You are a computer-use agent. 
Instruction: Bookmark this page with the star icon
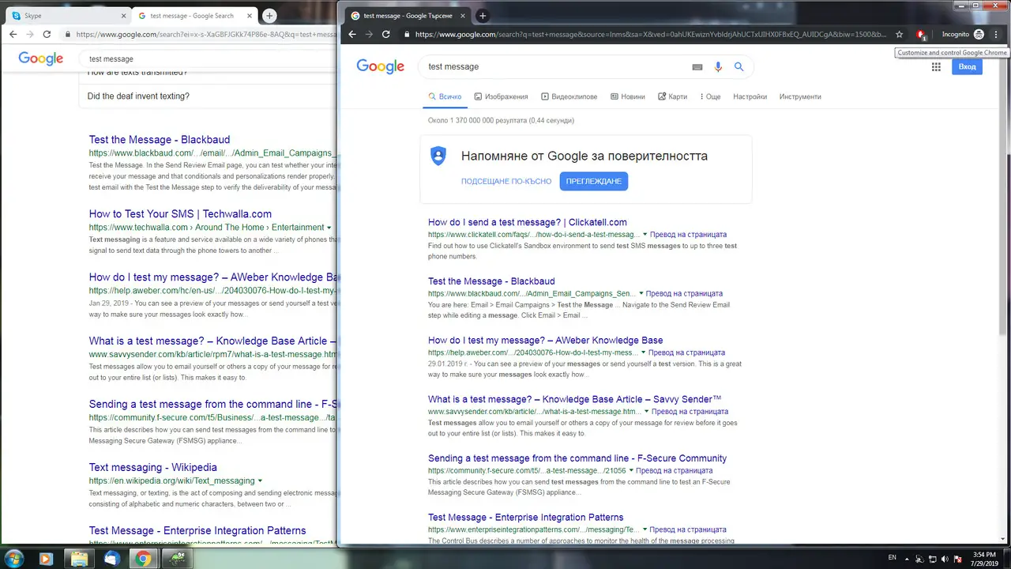click(x=899, y=35)
